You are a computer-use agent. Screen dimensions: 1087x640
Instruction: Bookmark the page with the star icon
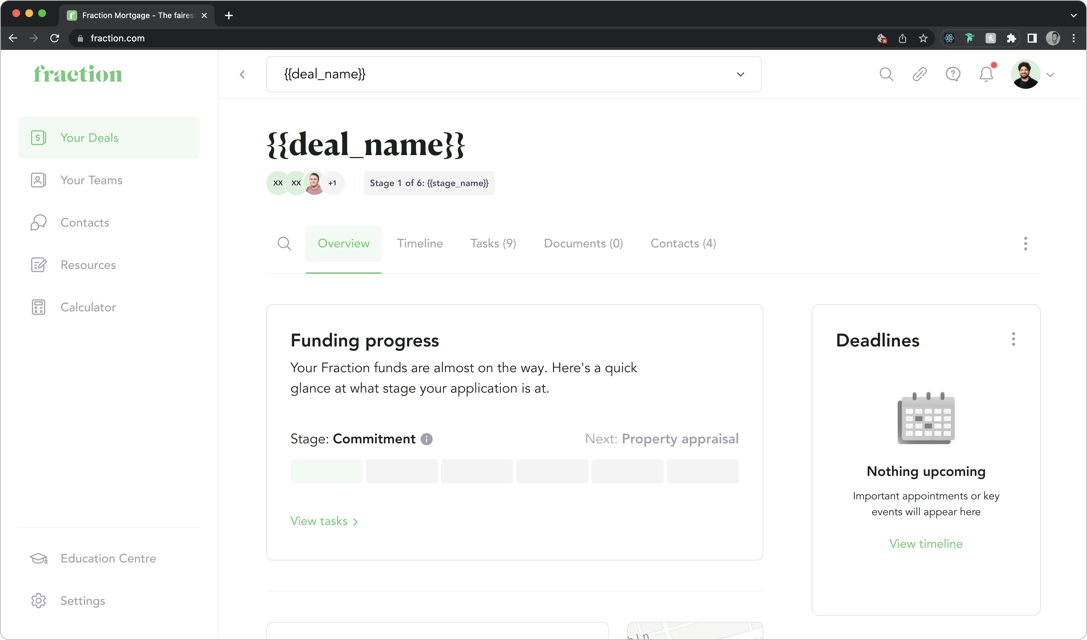[923, 38]
